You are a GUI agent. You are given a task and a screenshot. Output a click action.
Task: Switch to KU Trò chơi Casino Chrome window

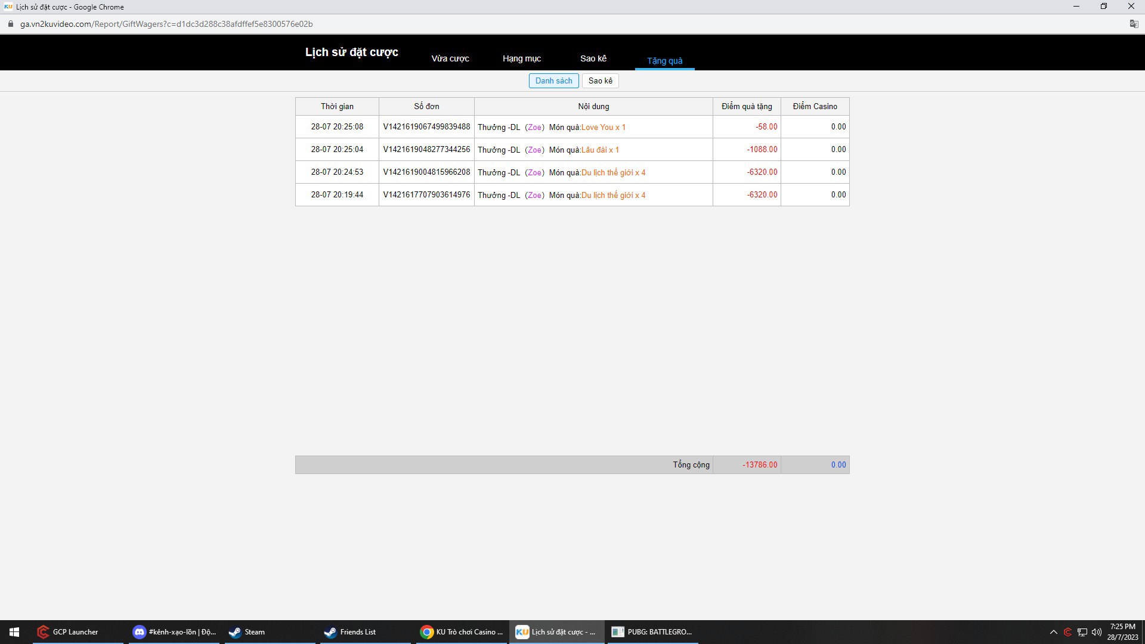[x=462, y=632]
